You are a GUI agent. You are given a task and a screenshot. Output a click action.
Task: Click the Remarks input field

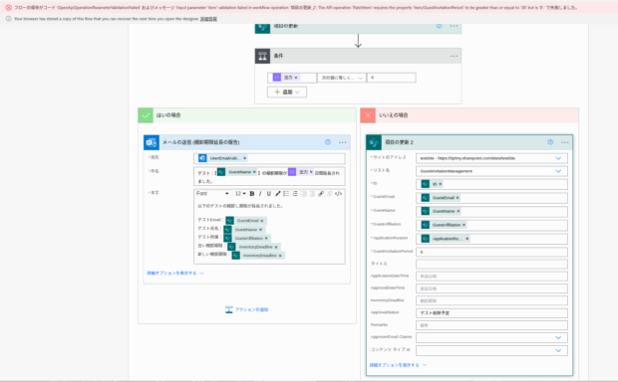[491, 325]
